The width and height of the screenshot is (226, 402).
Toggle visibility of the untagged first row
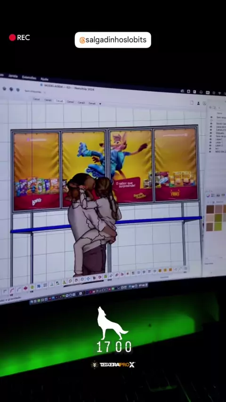coord(211,117)
